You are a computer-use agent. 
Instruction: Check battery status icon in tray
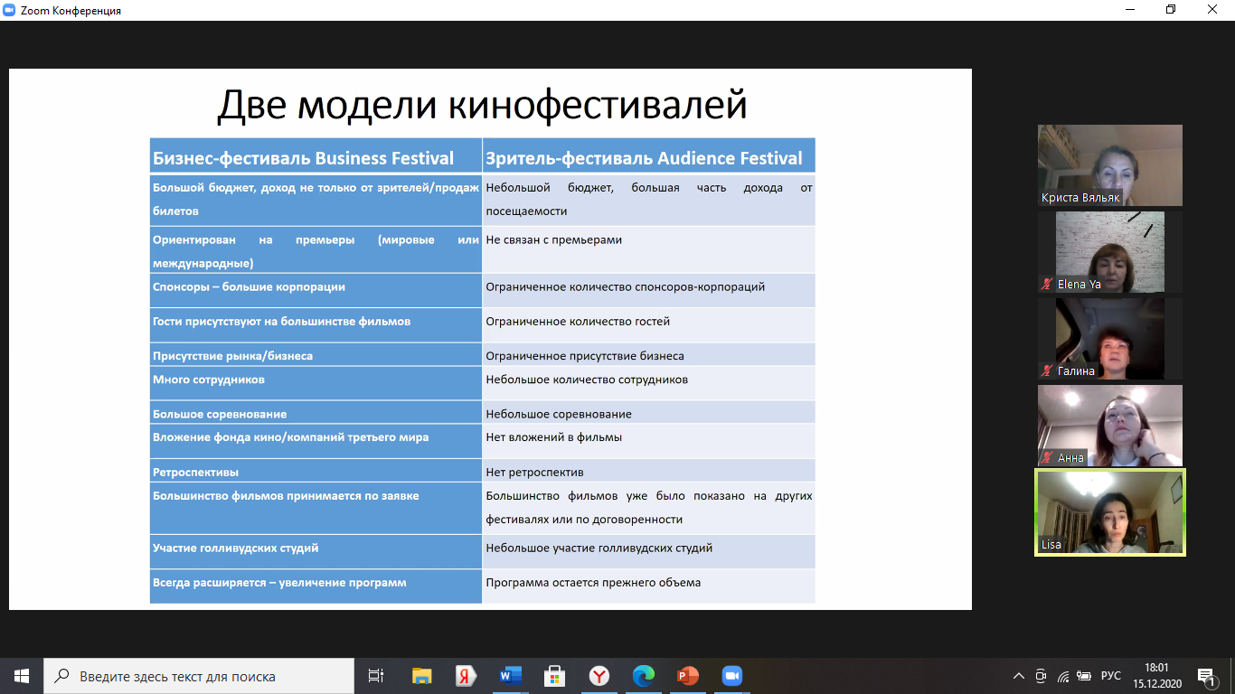pos(1085,676)
